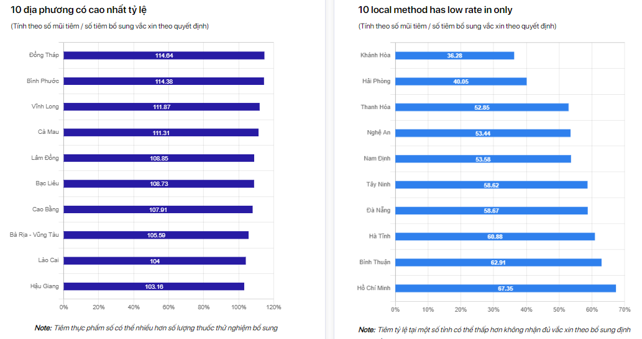The width and height of the screenshot is (642, 339).
Task: Click the Vĩnh Long bar valued 111.87
Action: 162,107
